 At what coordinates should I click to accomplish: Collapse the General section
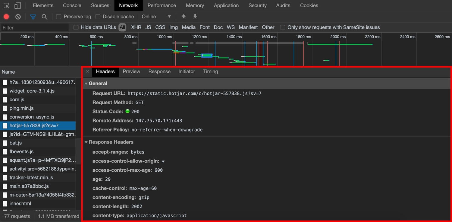(86, 83)
